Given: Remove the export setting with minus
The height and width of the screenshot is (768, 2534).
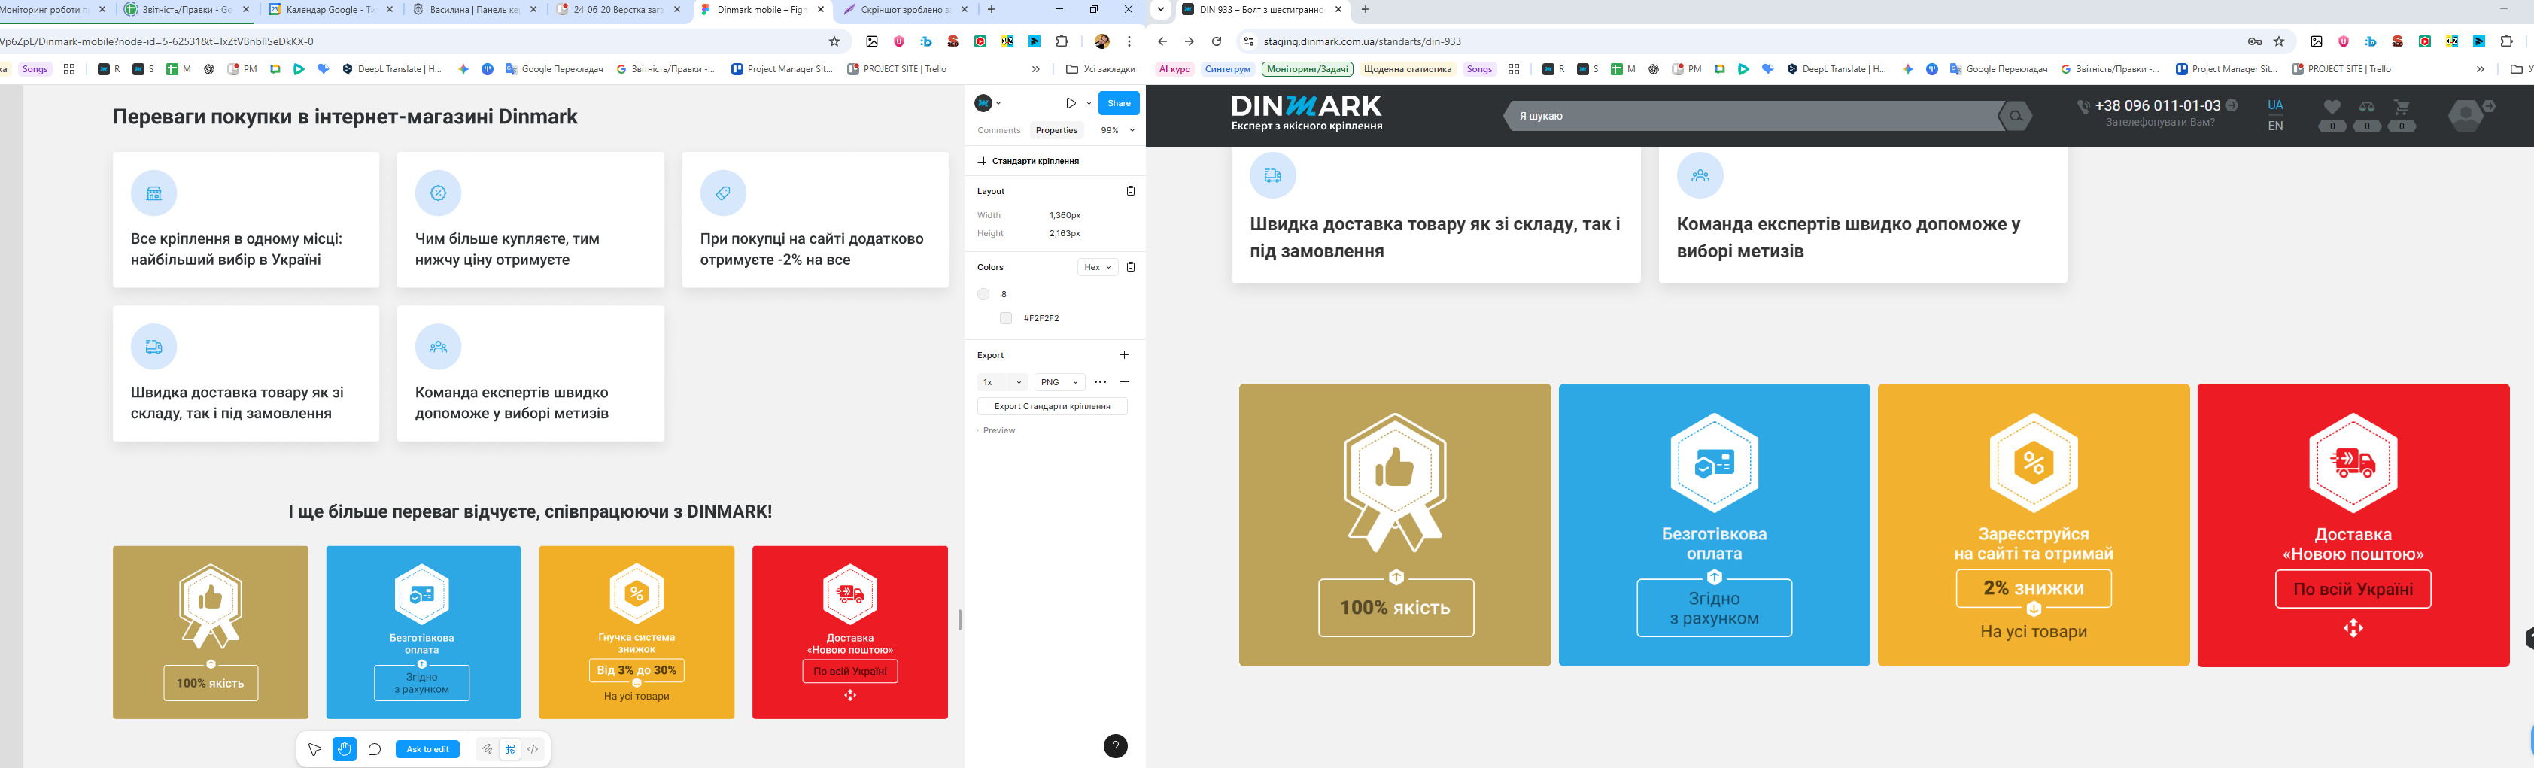Looking at the screenshot, I should (1124, 383).
